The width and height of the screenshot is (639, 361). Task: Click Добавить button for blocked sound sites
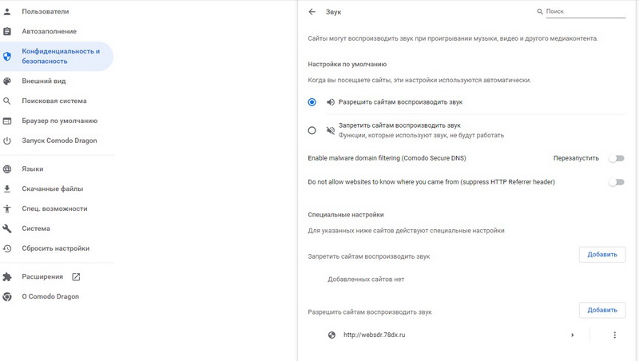point(601,255)
